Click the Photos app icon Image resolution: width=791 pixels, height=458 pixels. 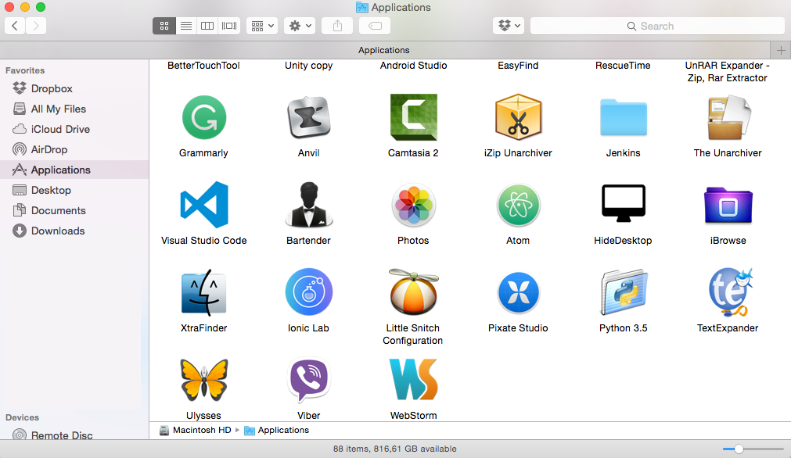pyautogui.click(x=414, y=205)
